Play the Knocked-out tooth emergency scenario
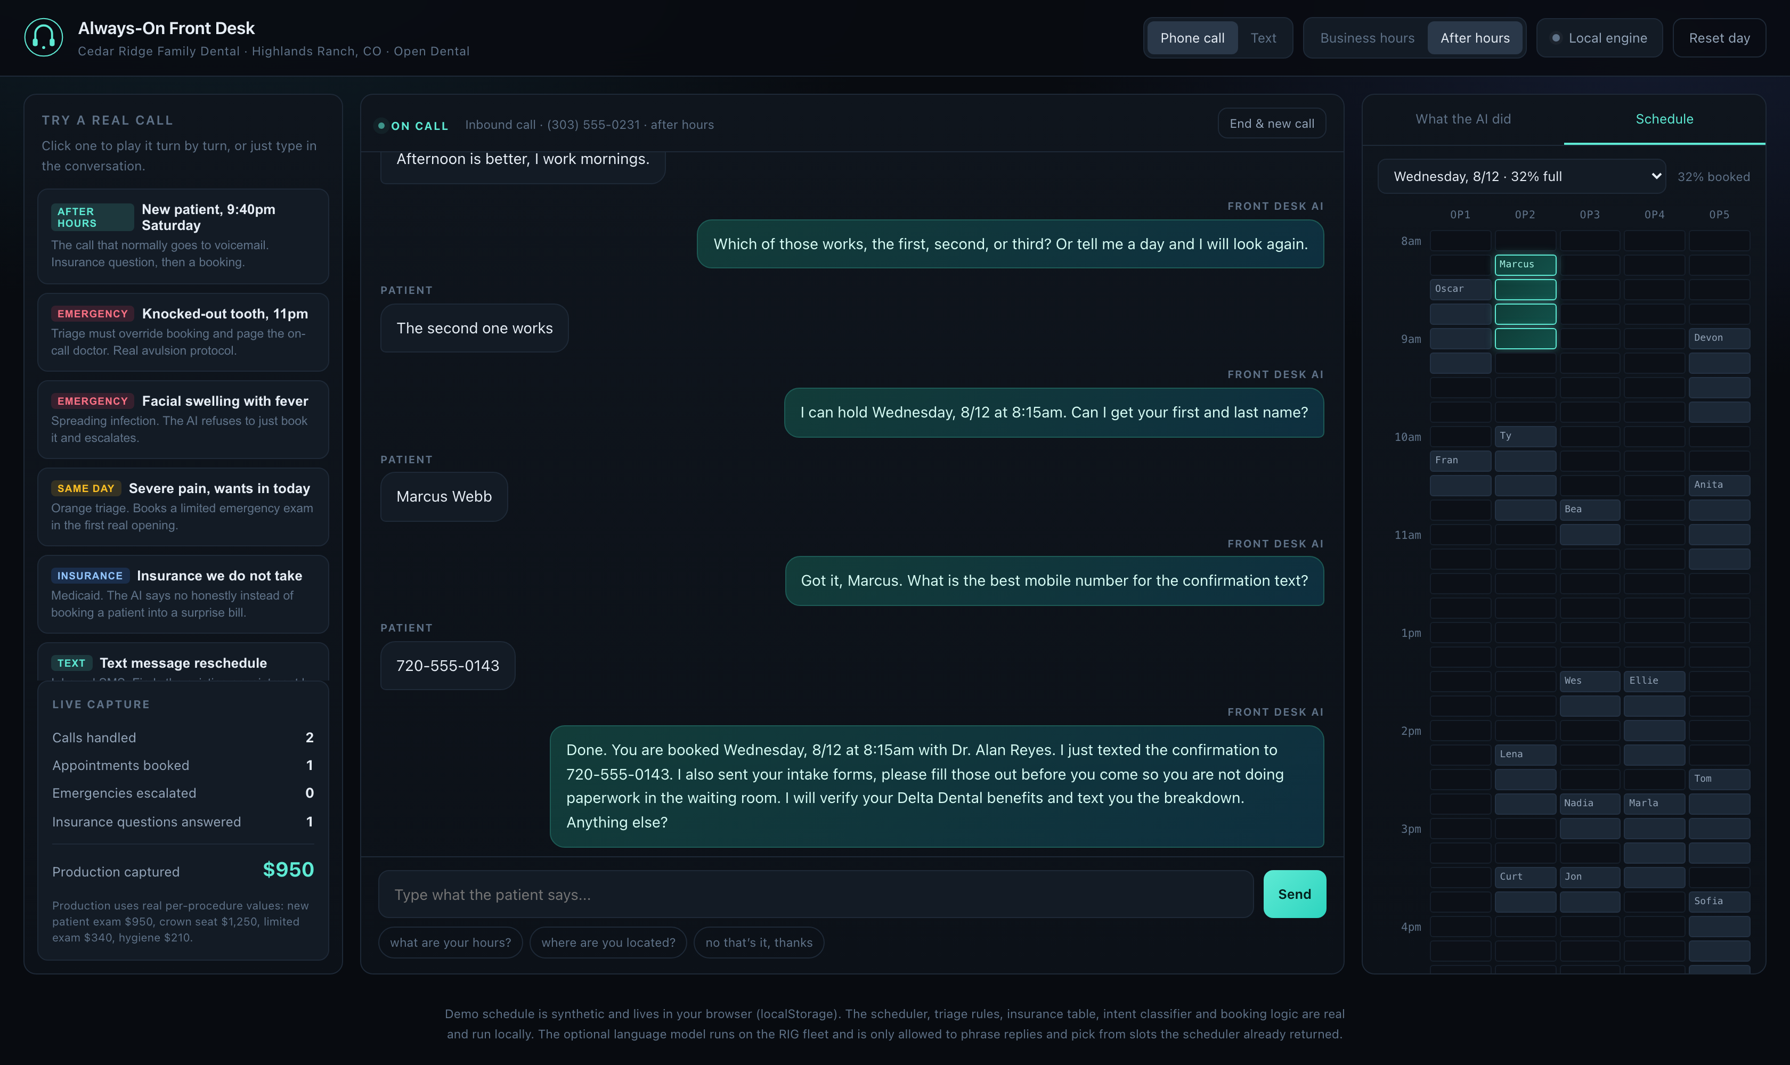 pos(183,332)
